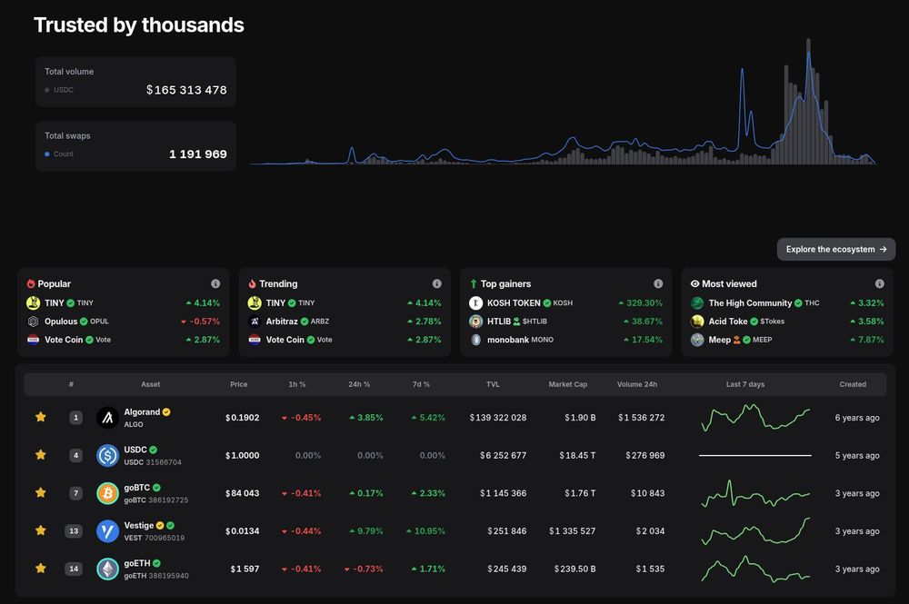This screenshot has width=909, height=604.
Task: Click goETH 7-day sparkline chart
Action: pos(755,569)
